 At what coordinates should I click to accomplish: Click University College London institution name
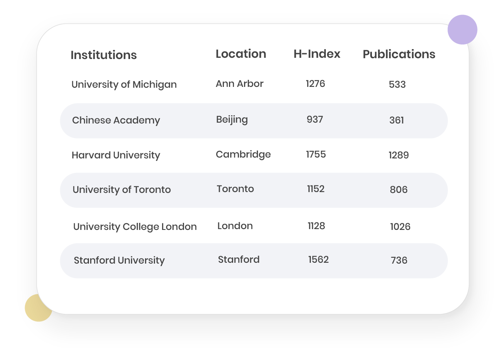[135, 227]
